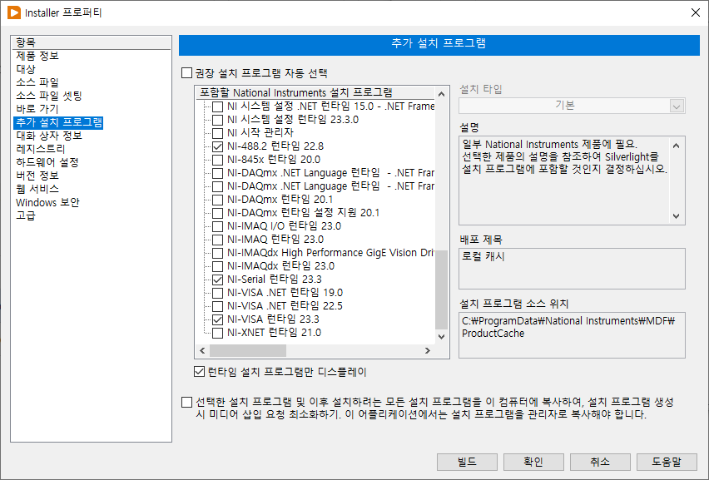The width and height of the screenshot is (709, 480).
Task: Select the highlighted 추가 설치 프로그램 category
Action: (x=59, y=122)
